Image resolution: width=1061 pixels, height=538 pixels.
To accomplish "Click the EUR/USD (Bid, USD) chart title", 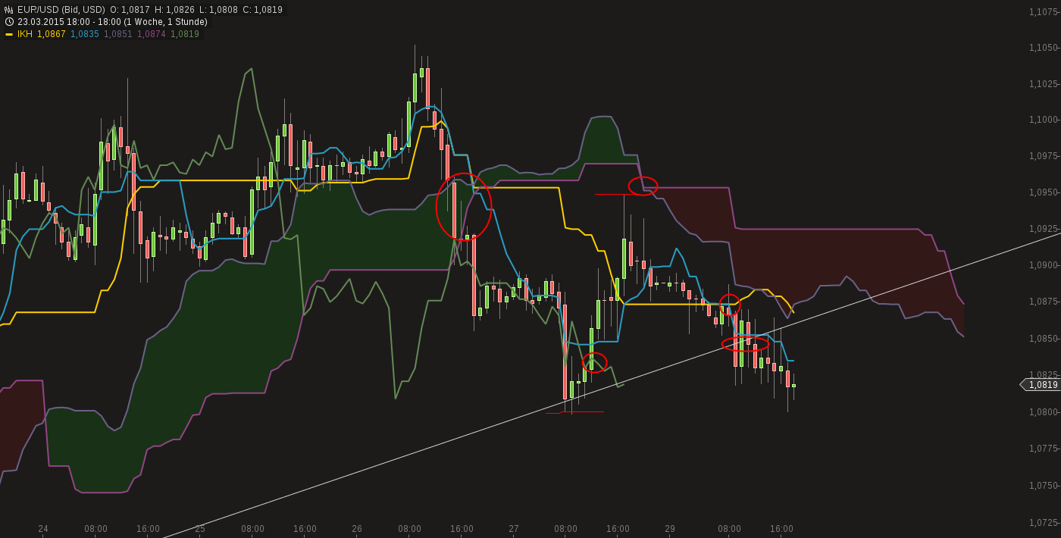I will (61, 9).
